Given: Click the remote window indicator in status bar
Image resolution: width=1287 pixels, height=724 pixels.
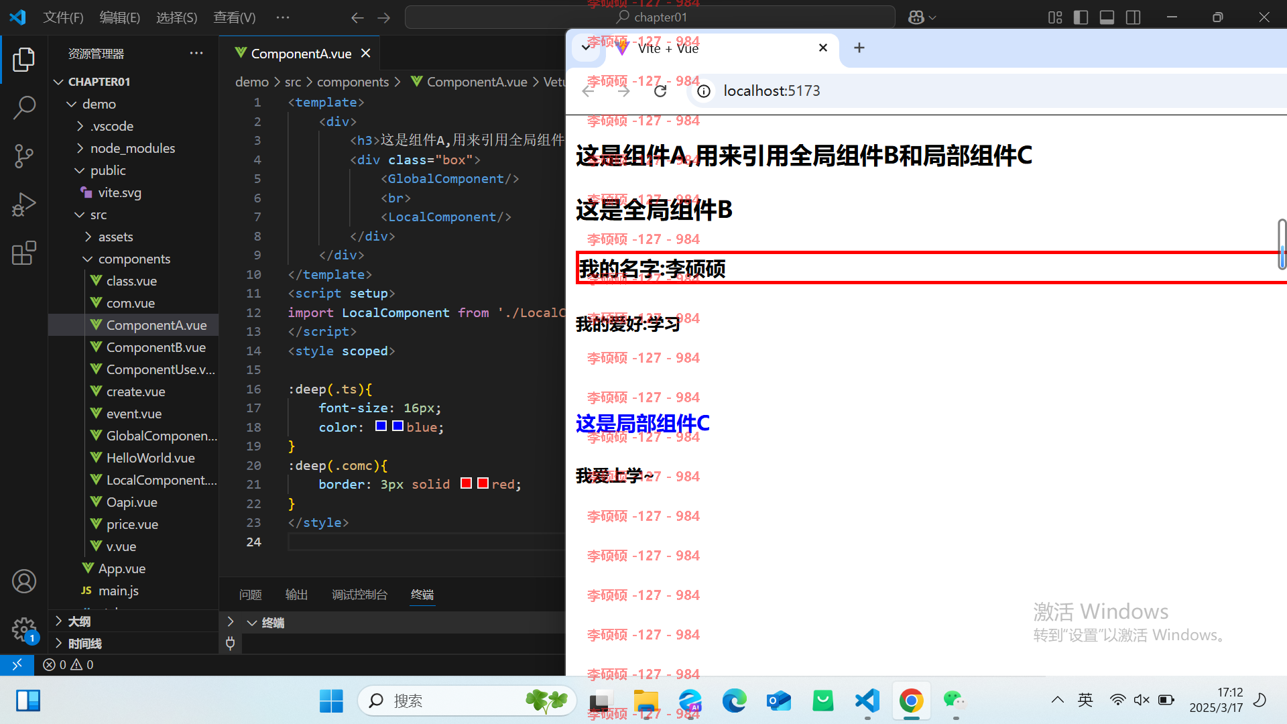Looking at the screenshot, I should (x=17, y=664).
